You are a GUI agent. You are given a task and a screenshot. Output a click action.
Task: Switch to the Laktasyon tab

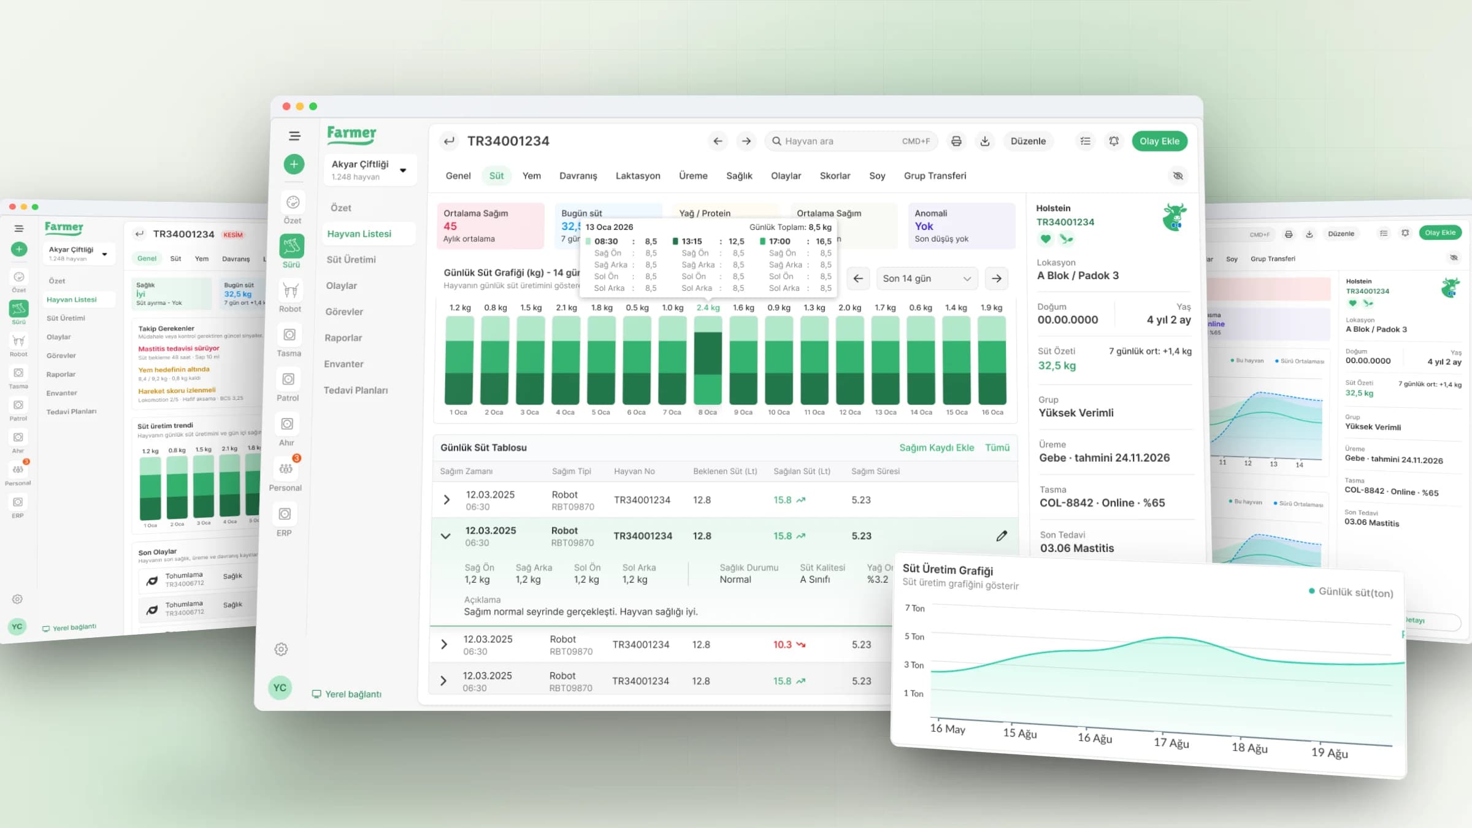click(x=638, y=176)
